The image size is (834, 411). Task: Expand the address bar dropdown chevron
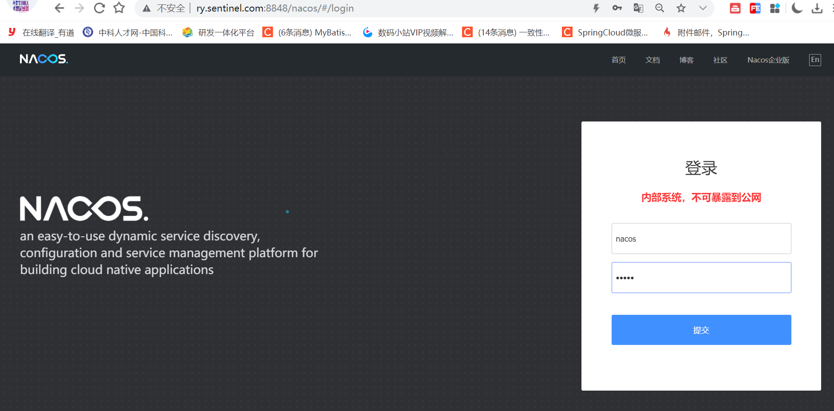pyautogui.click(x=703, y=8)
